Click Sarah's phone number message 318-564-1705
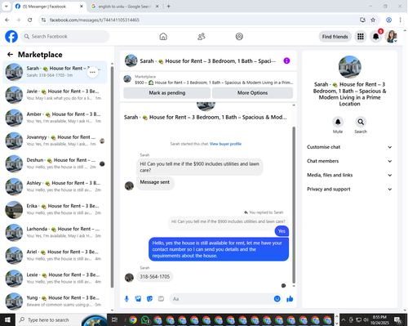Viewport: 408px width, 326px height. (x=154, y=277)
